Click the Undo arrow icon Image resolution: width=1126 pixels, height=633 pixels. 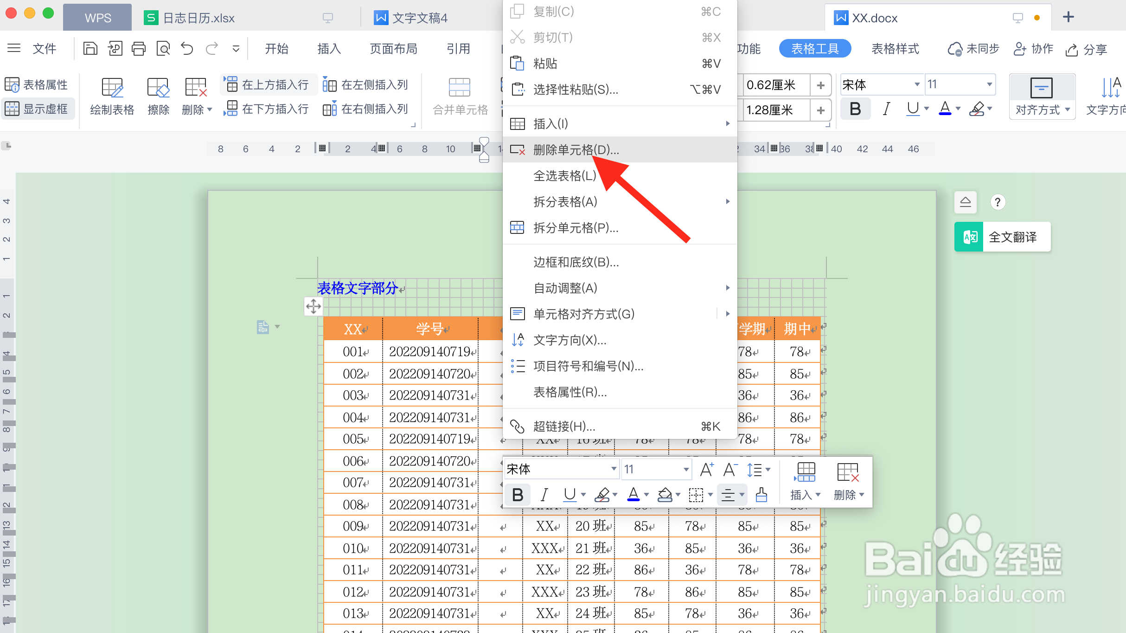[187, 49]
